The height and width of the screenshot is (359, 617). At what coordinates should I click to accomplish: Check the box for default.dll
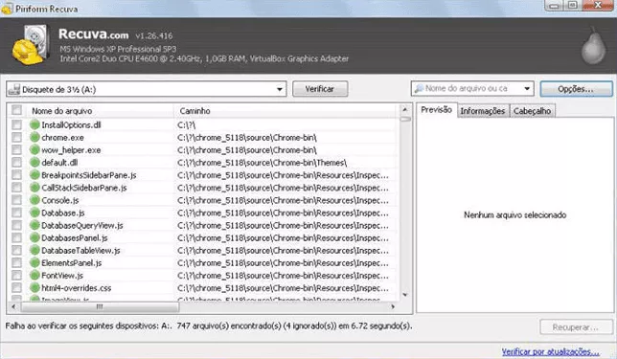pyautogui.click(x=16, y=163)
